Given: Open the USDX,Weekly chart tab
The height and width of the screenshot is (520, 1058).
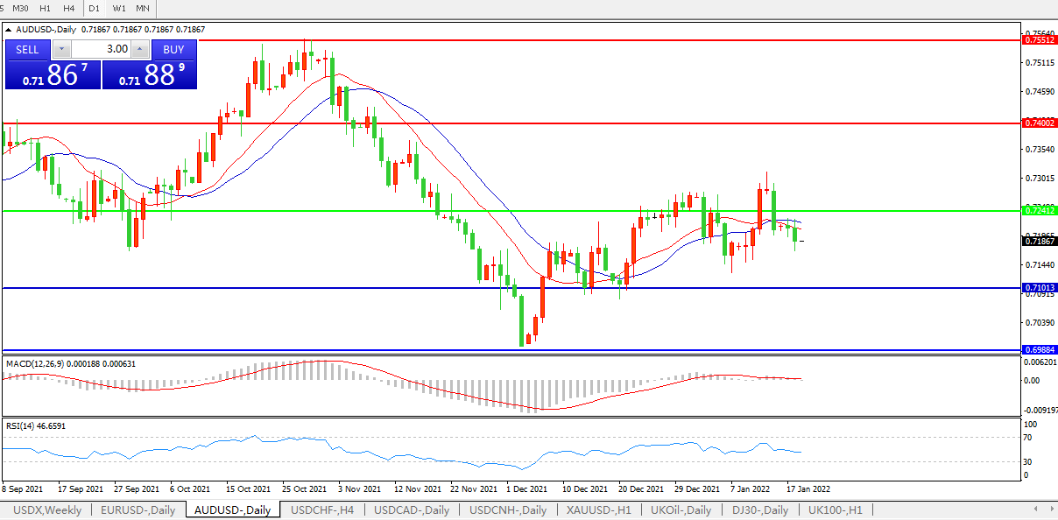Looking at the screenshot, I should click(x=47, y=510).
